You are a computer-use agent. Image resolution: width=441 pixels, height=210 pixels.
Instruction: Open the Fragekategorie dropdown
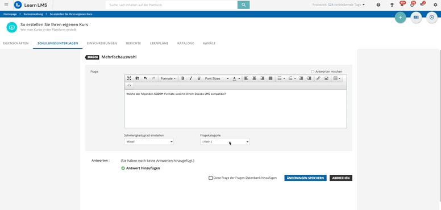click(x=224, y=141)
